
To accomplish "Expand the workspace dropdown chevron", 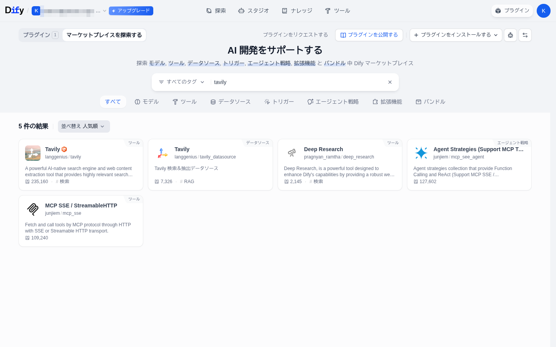I will coord(104,11).
